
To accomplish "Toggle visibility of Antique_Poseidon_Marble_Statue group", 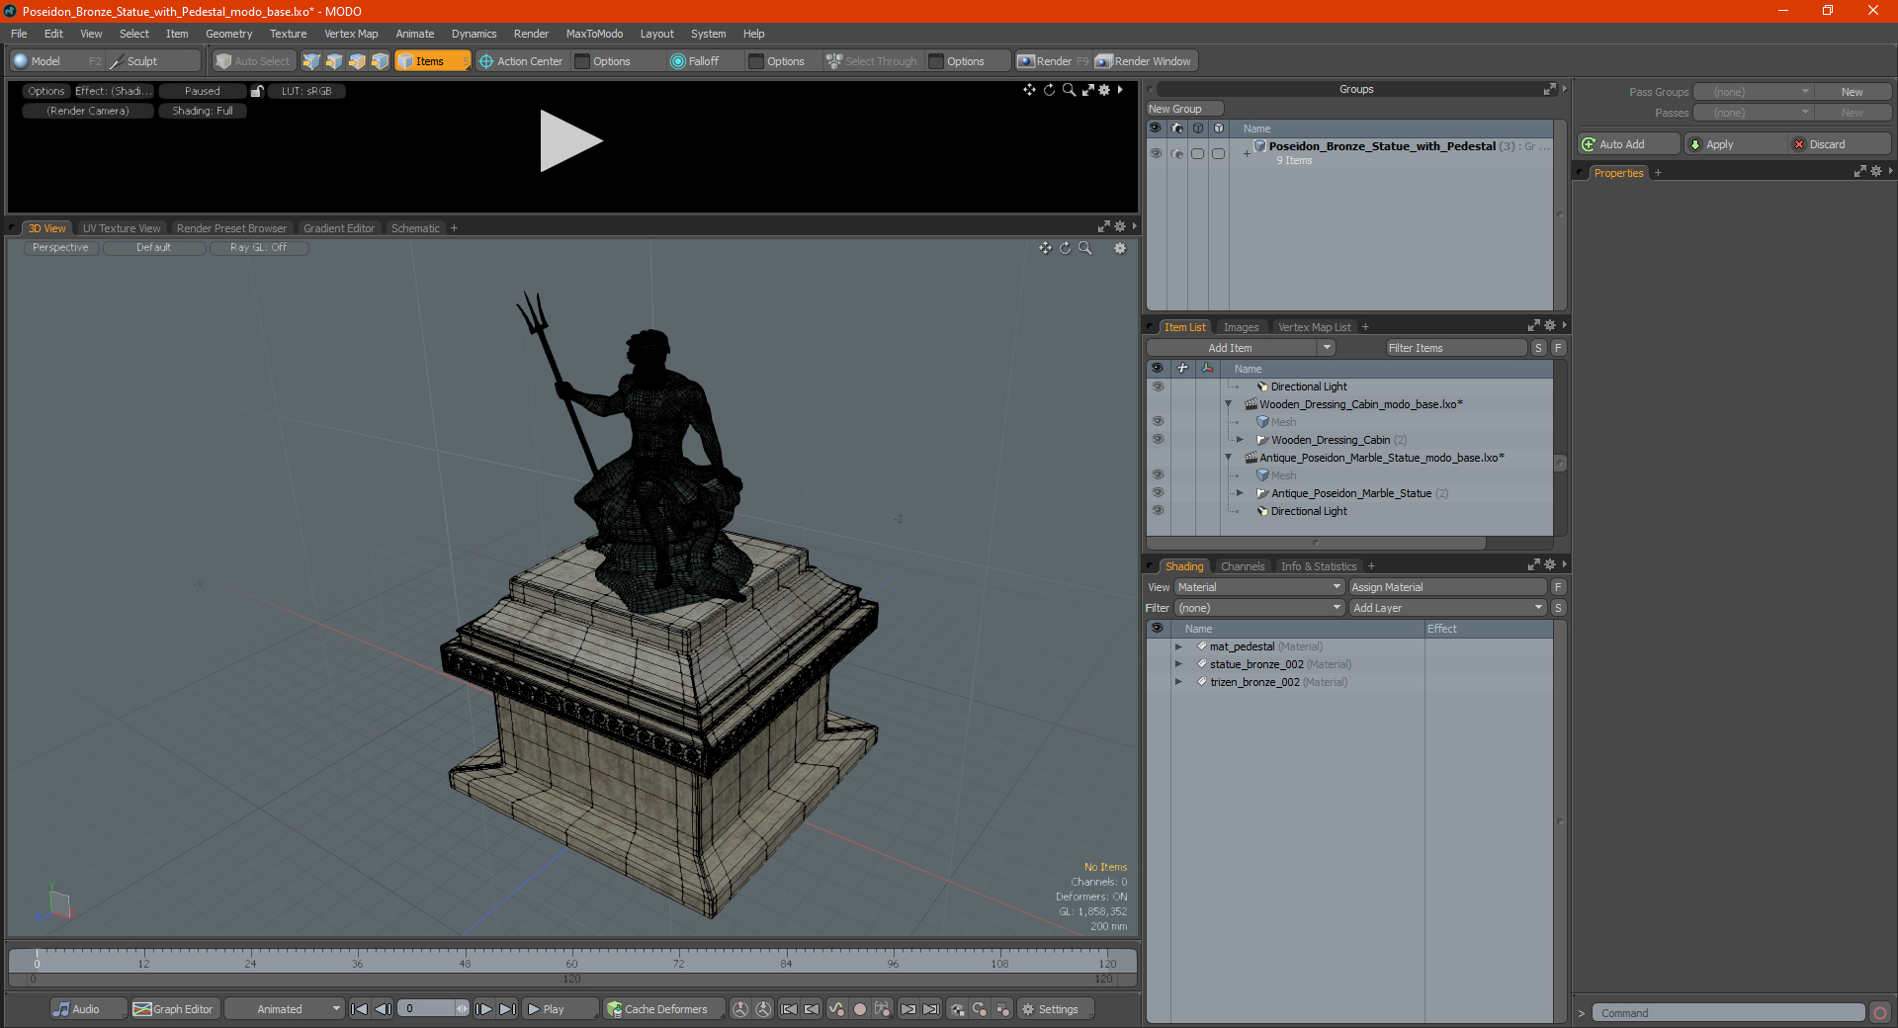I will tap(1158, 493).
